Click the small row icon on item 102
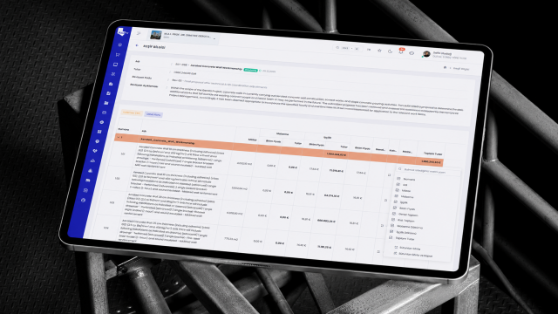 click(385, 201)
